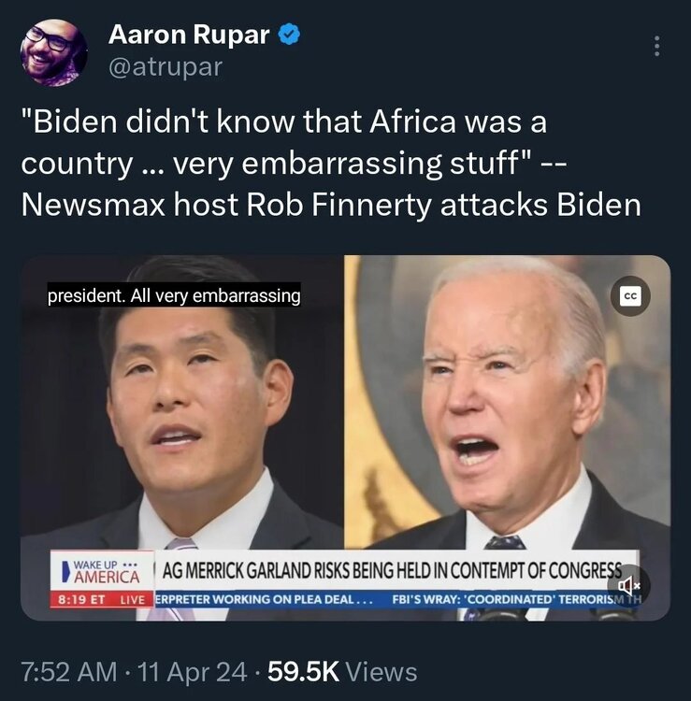Toggle closed captions with the CC button
Viewport: 691px width, 701px height.
click(630, 296)
